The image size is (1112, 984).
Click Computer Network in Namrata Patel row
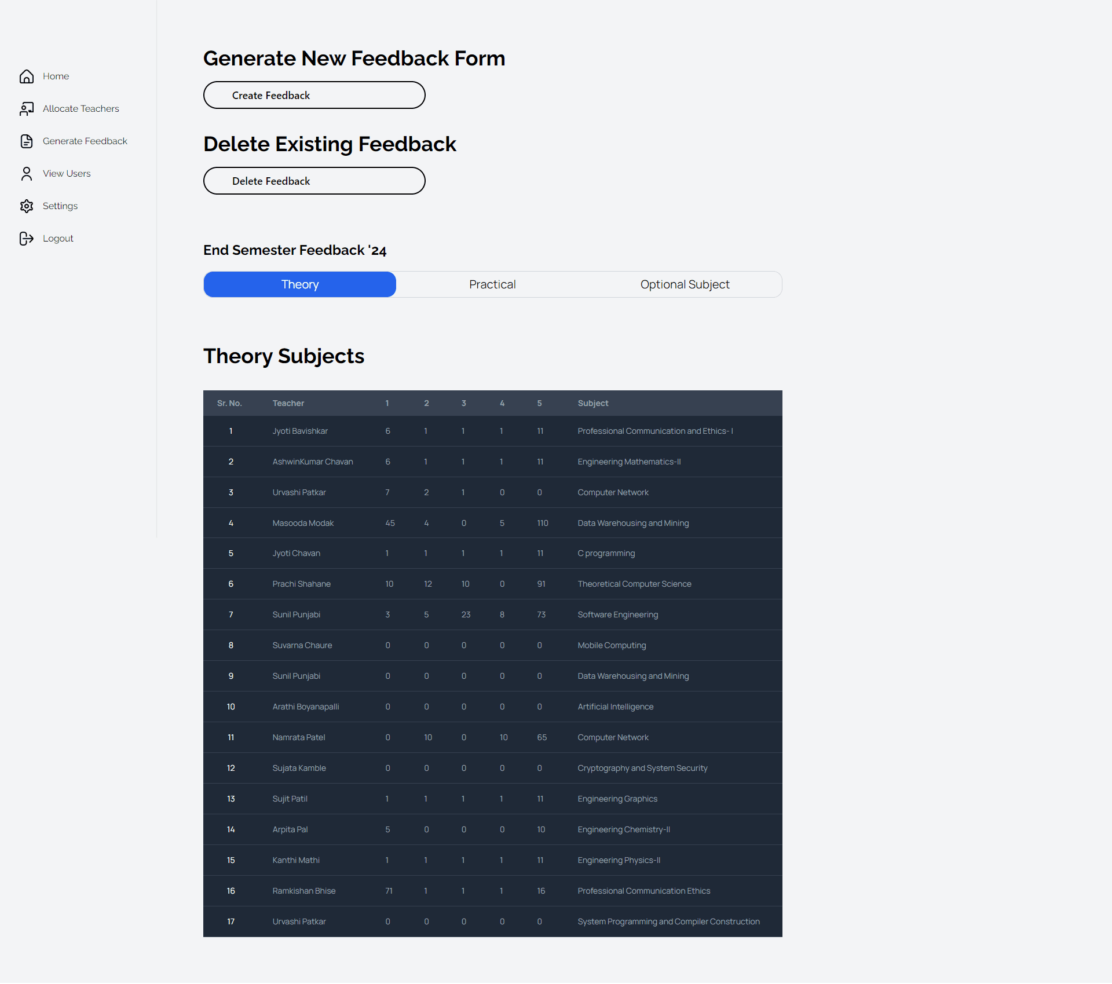pos(613,737)
